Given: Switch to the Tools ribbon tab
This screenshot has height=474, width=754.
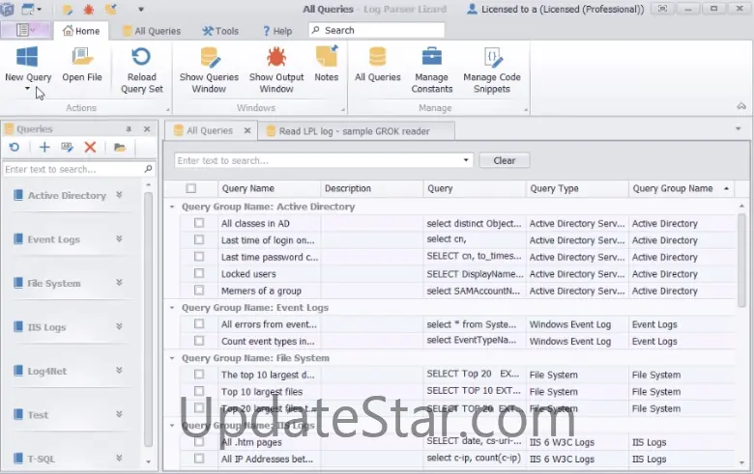Looking at the screenshot, I should (x=220, y=31).
